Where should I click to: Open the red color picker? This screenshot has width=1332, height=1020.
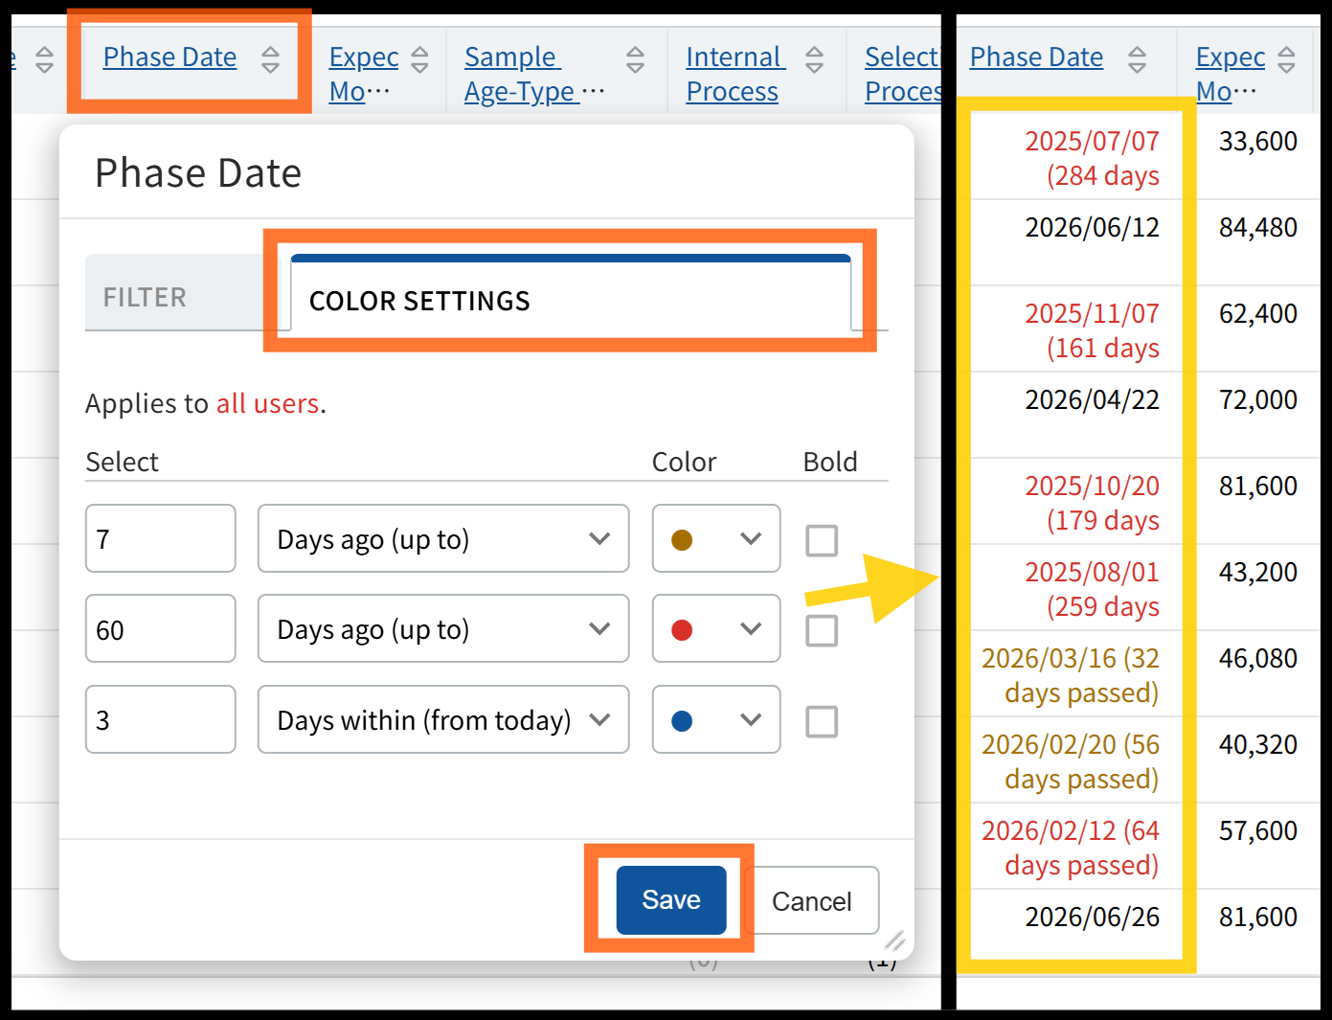pos(715,629)
